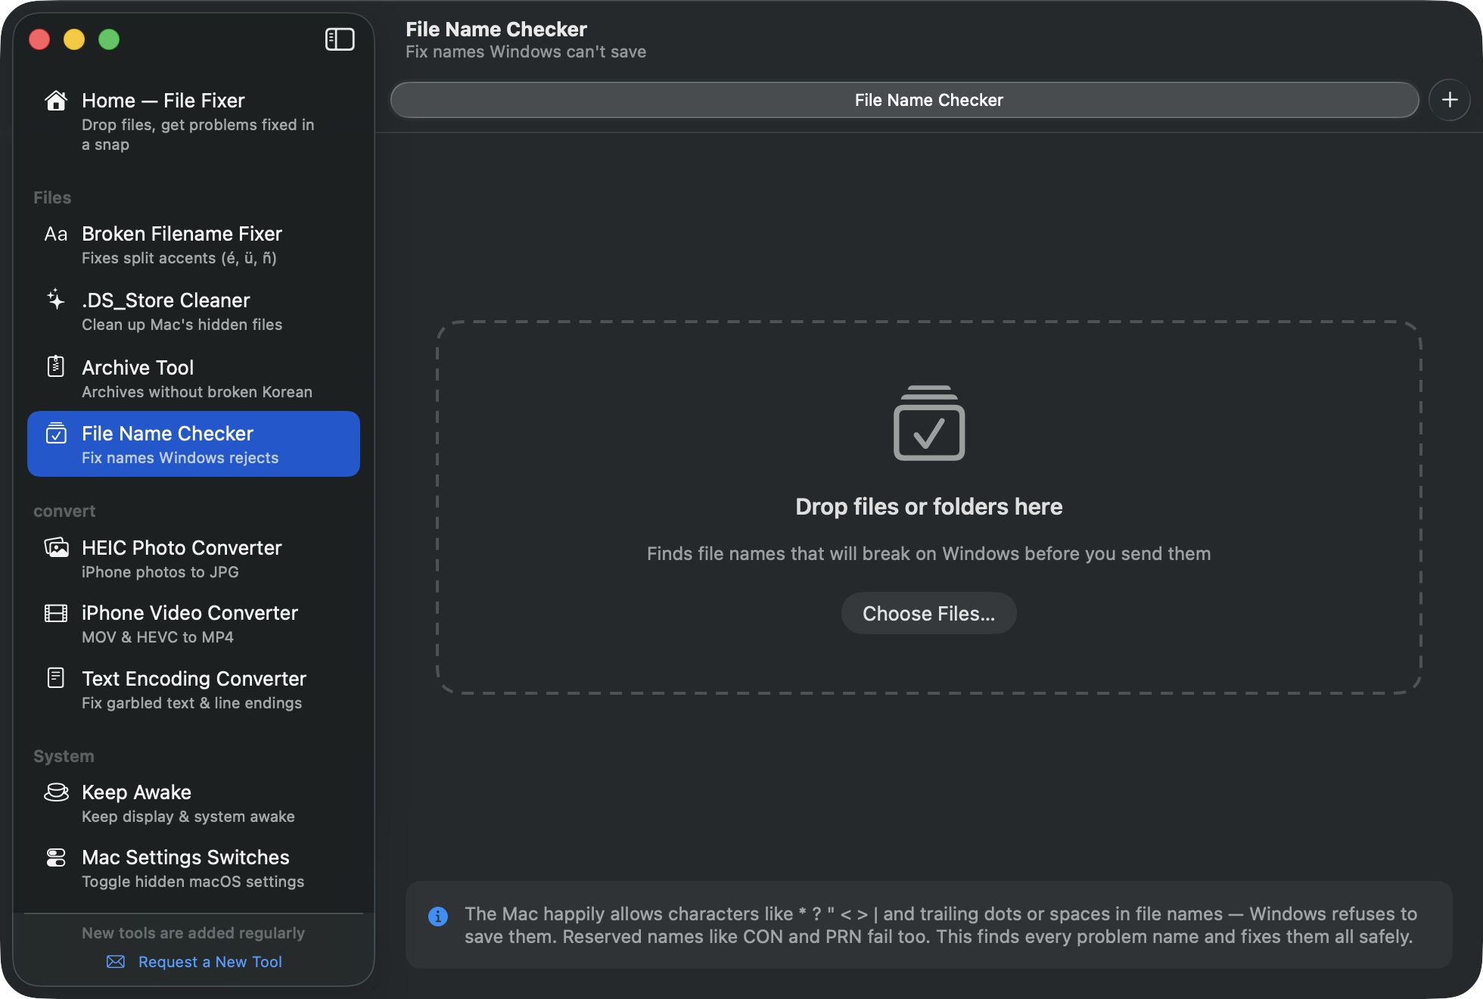1483x999 pixels.
Task: Select .DS_Store Cleaner in sidebar
Action: point(194,311)
